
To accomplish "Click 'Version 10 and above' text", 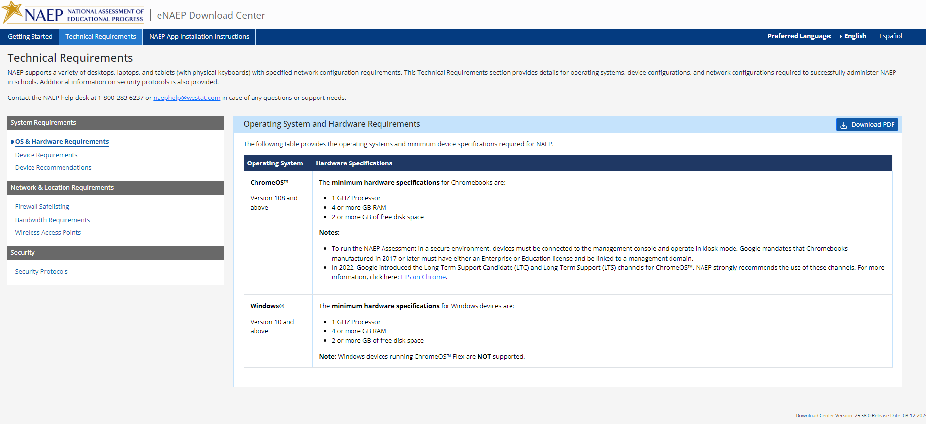I will [x=272, y=326].
